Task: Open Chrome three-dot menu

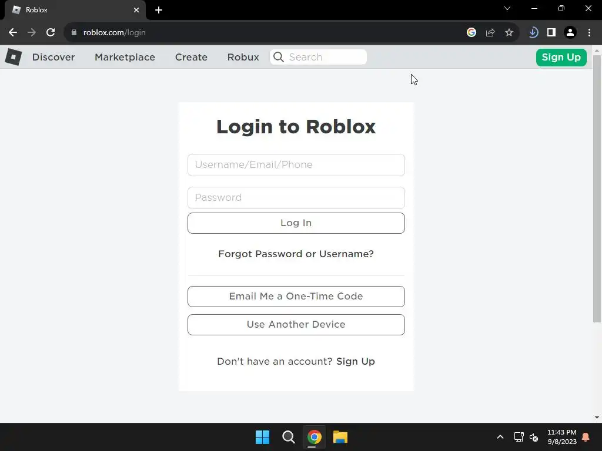Action: coord(589,33)
